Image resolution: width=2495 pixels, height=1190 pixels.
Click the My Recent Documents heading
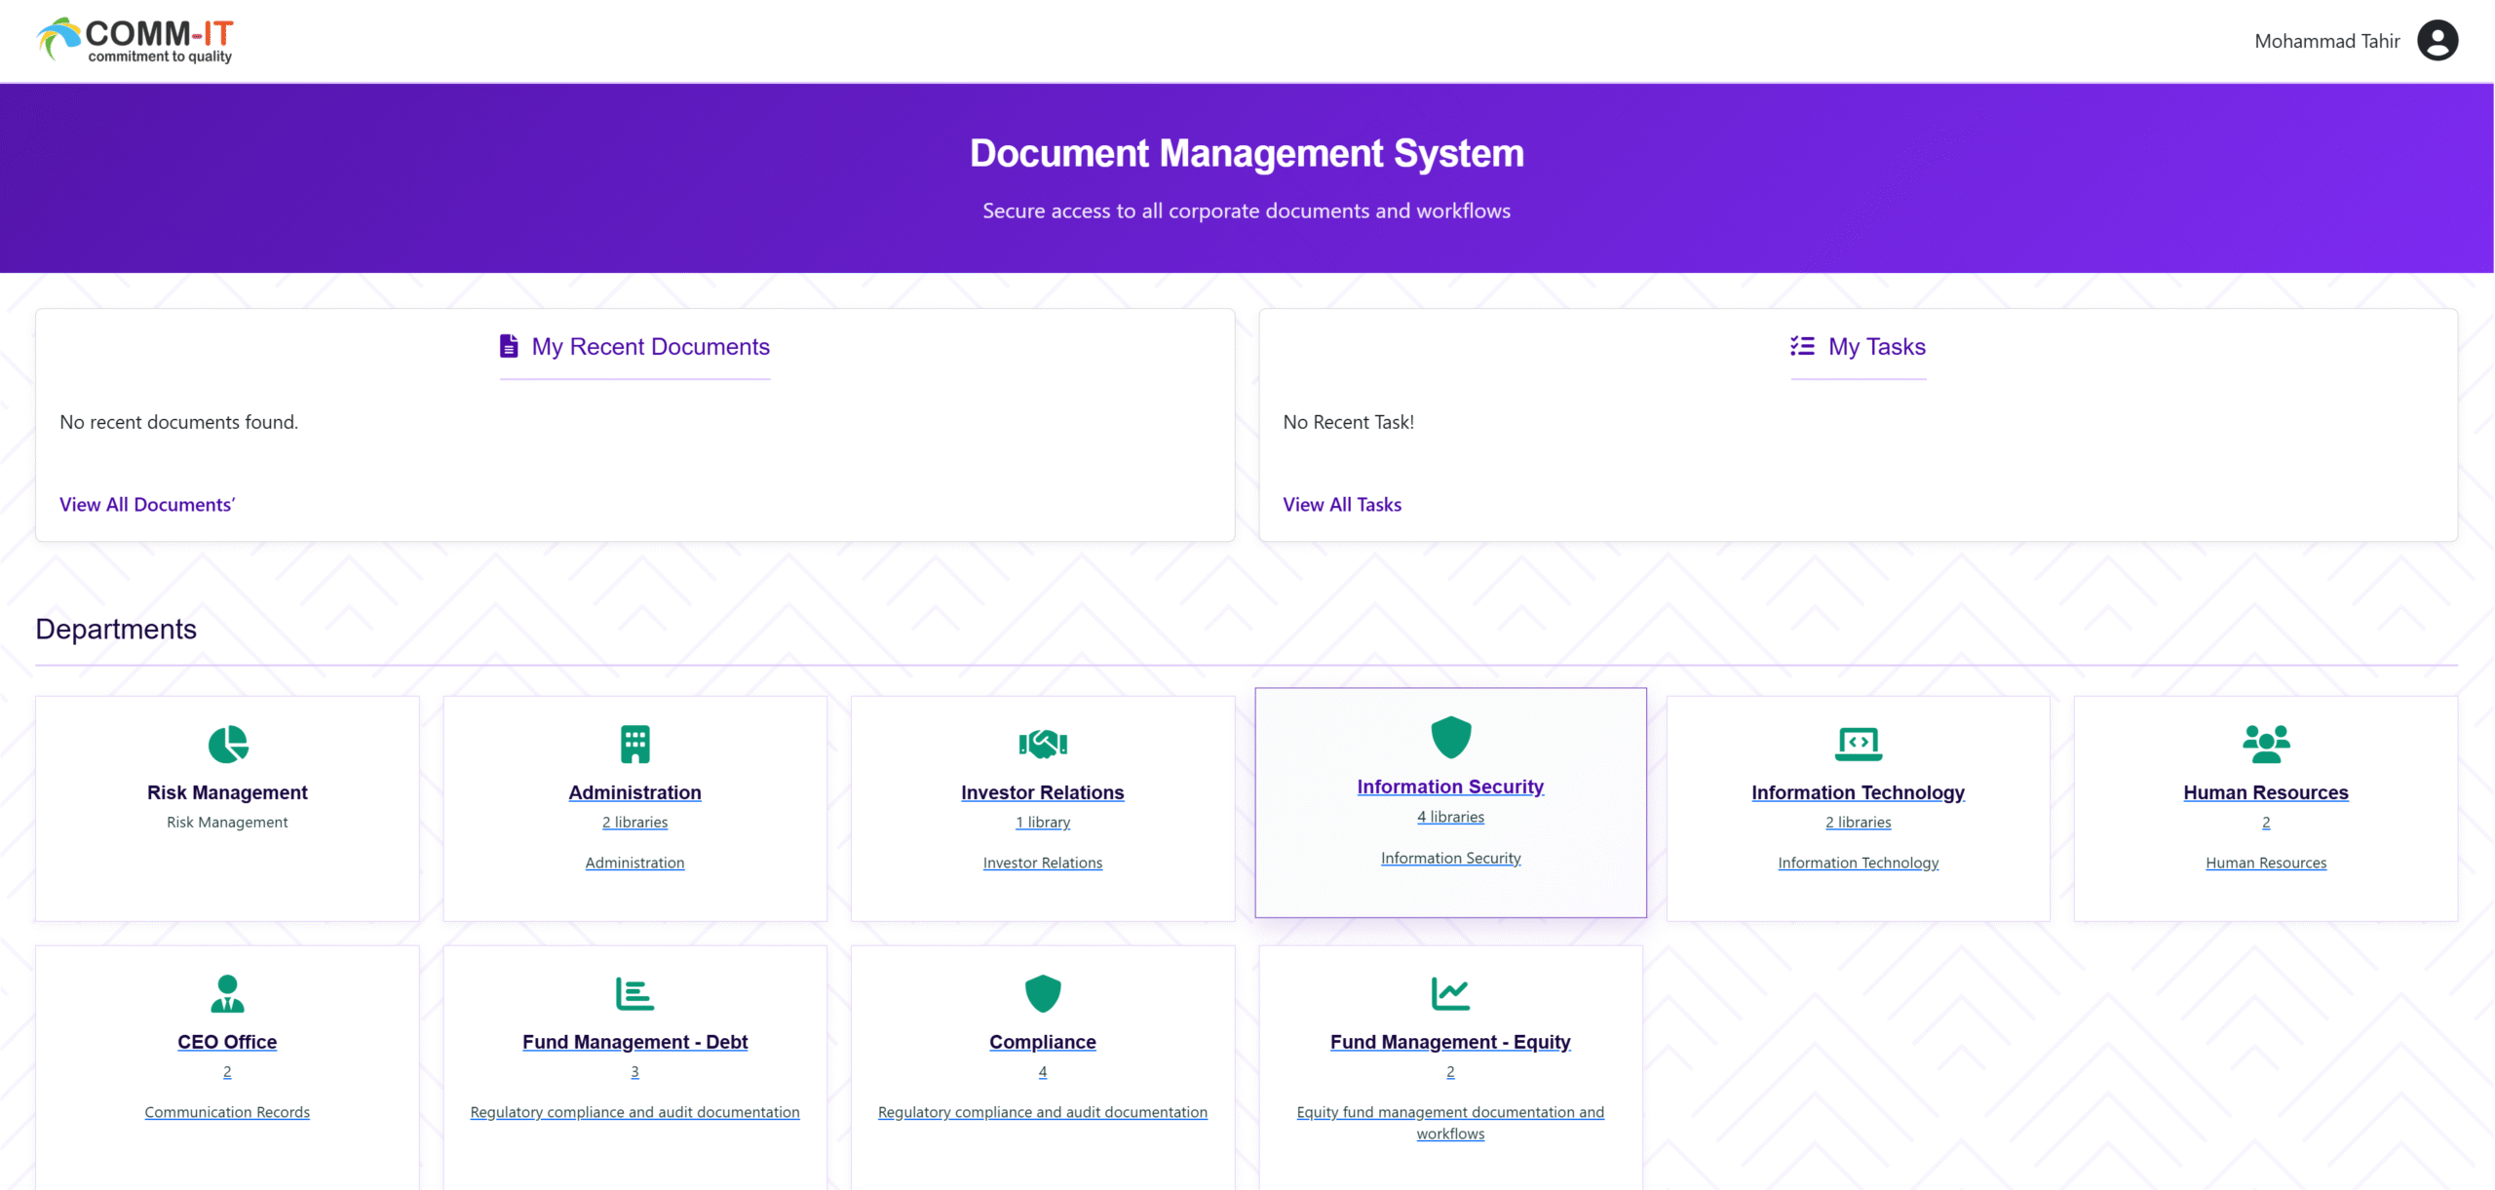pos(650,347)
